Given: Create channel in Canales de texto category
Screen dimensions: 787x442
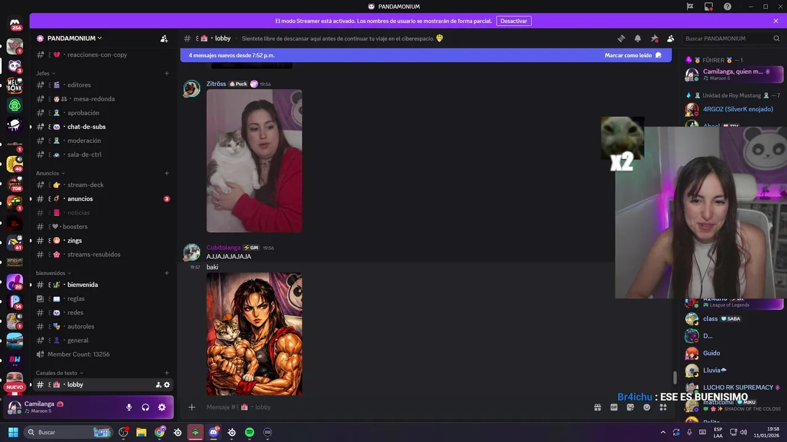Looking at the screenshot, I should click(167, 373).
